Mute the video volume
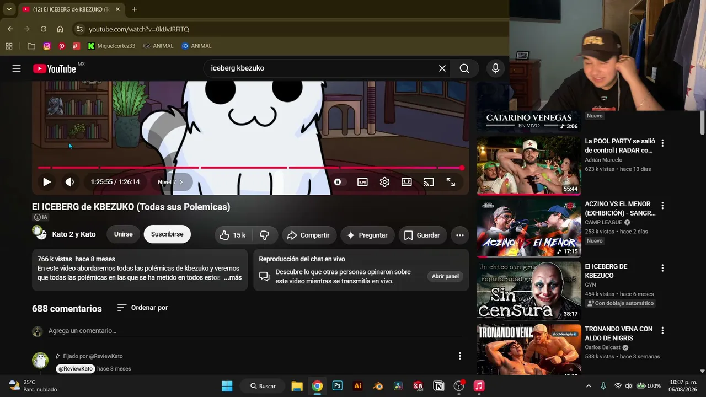 point(69,182)
